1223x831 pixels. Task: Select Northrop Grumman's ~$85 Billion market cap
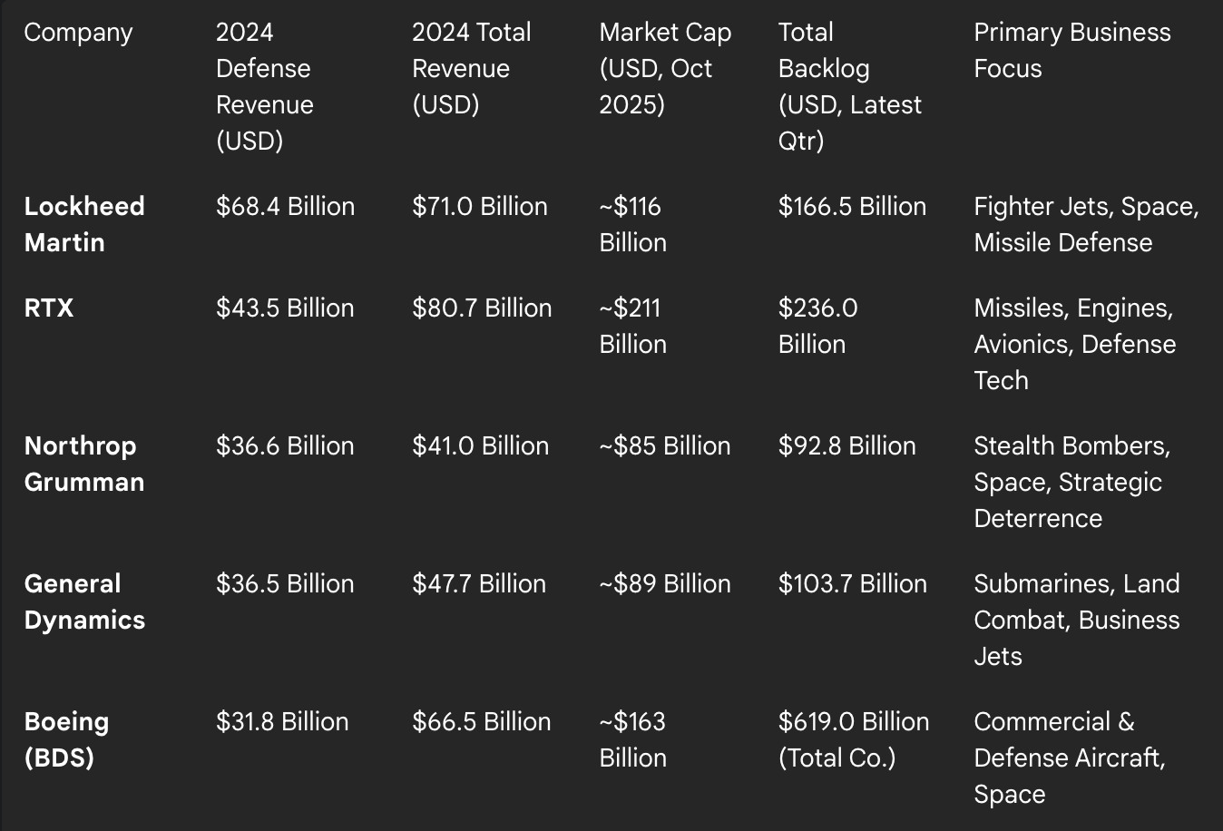(x=665, y=445)
